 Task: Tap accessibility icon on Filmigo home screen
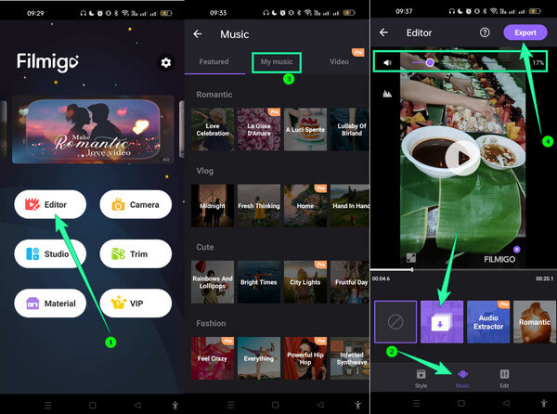coord(175,405)
